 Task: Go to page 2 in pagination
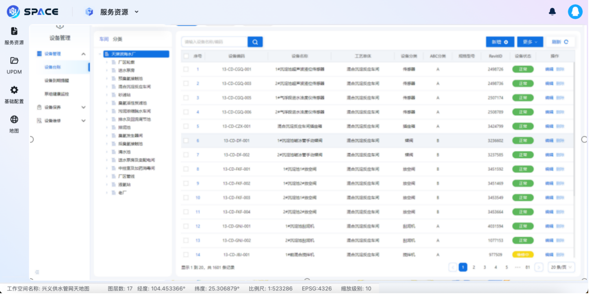(474, 267)
